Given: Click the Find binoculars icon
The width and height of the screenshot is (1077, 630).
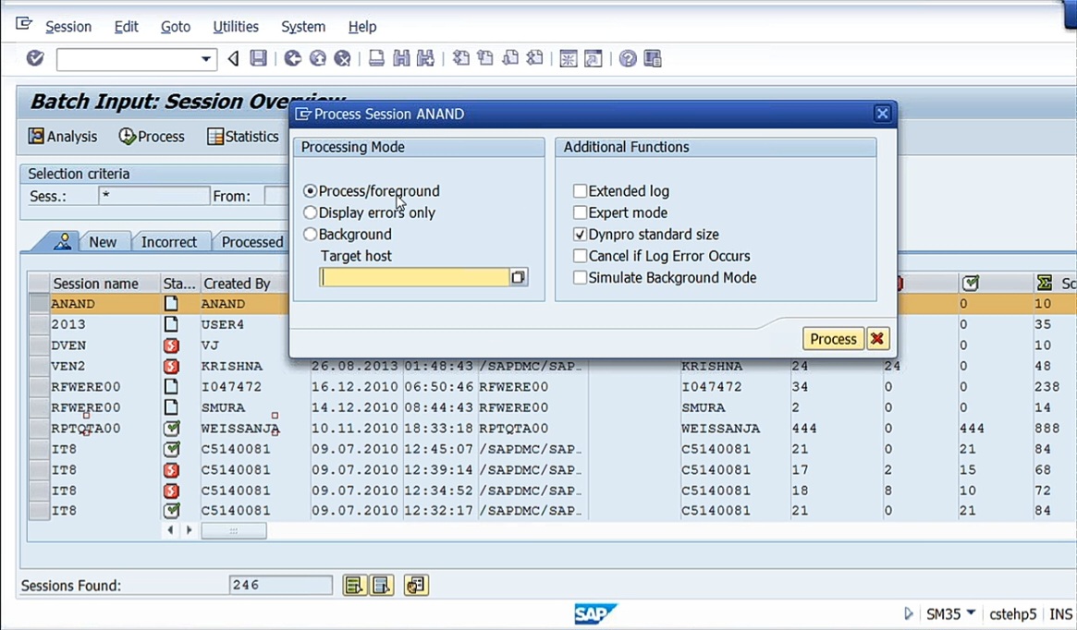Looking at the screenshot, I should 401,58.
